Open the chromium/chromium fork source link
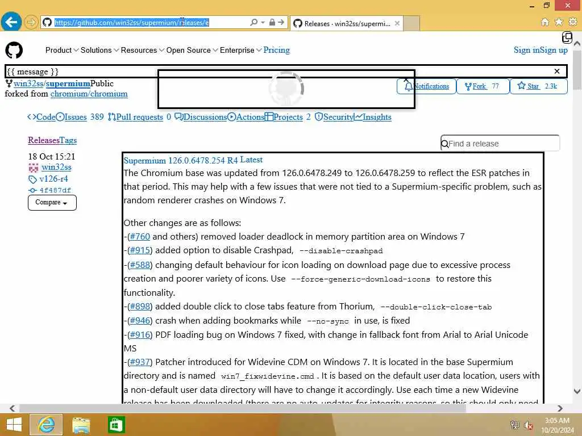582x436 pixels. [x=89, y=94]
